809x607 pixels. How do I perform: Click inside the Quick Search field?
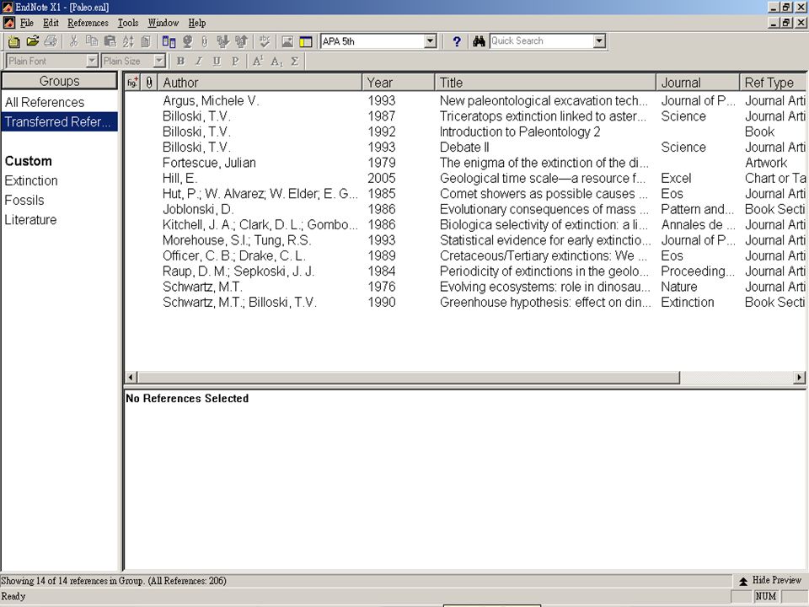541,40
